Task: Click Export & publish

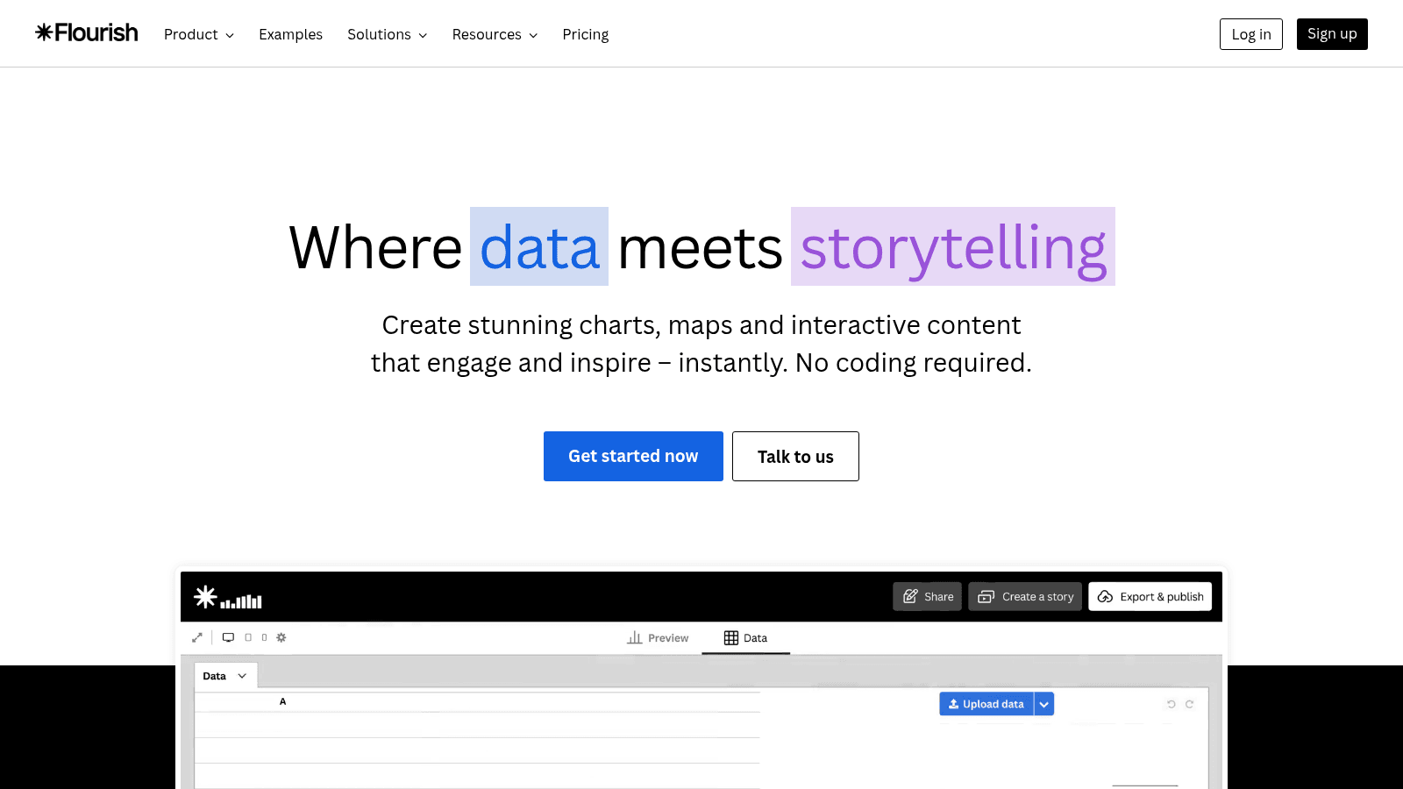Action: pyautogui.click(x=1150, y=596)
